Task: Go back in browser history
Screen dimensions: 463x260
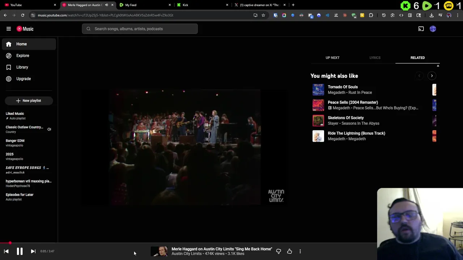Action: pyautogui.click(x=5, y=15)
